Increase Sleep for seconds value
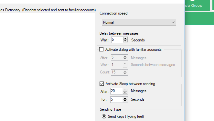214x121 pixels. pyautogui.click(x=125, y=98)
